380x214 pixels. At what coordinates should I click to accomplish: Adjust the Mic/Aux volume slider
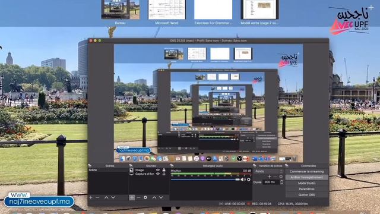[205, 180]
